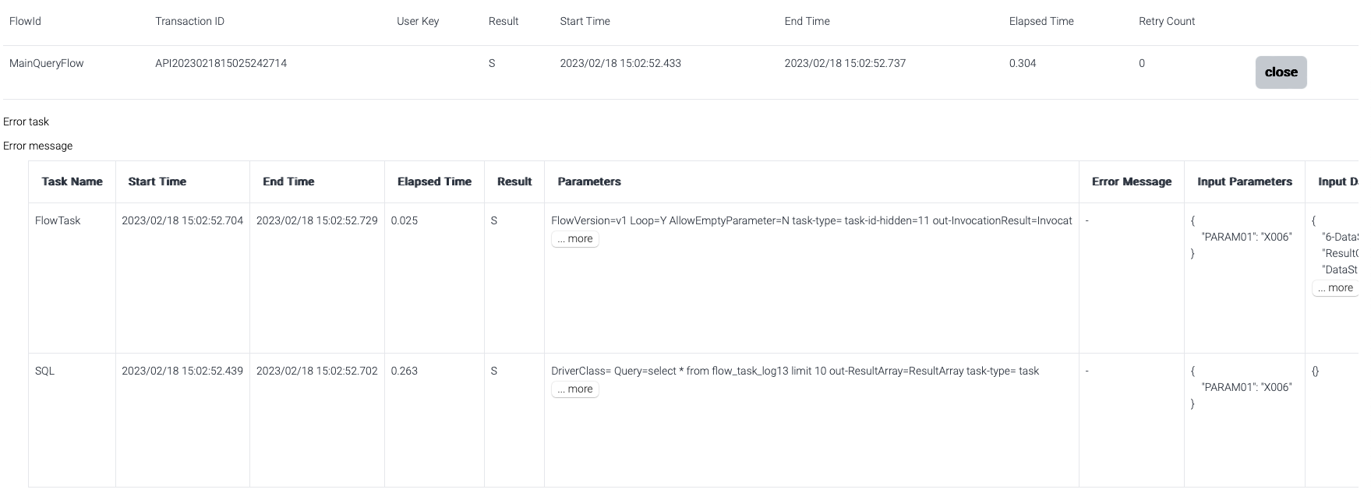Click the FlowVersion=v1 parameters text

pos(811,221)
